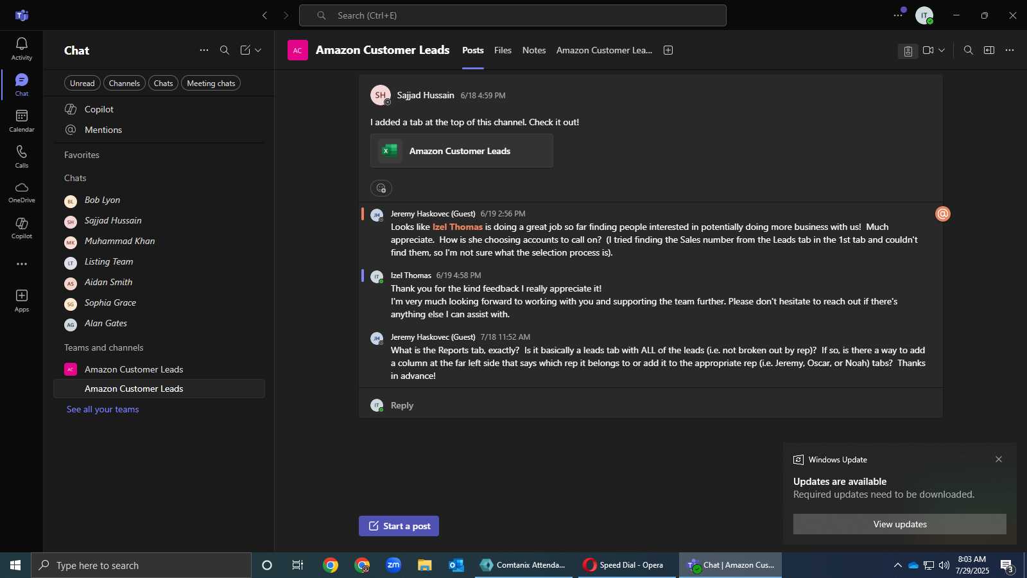
Task: Open Mentions in Chat list
Action: coord(159,130)
